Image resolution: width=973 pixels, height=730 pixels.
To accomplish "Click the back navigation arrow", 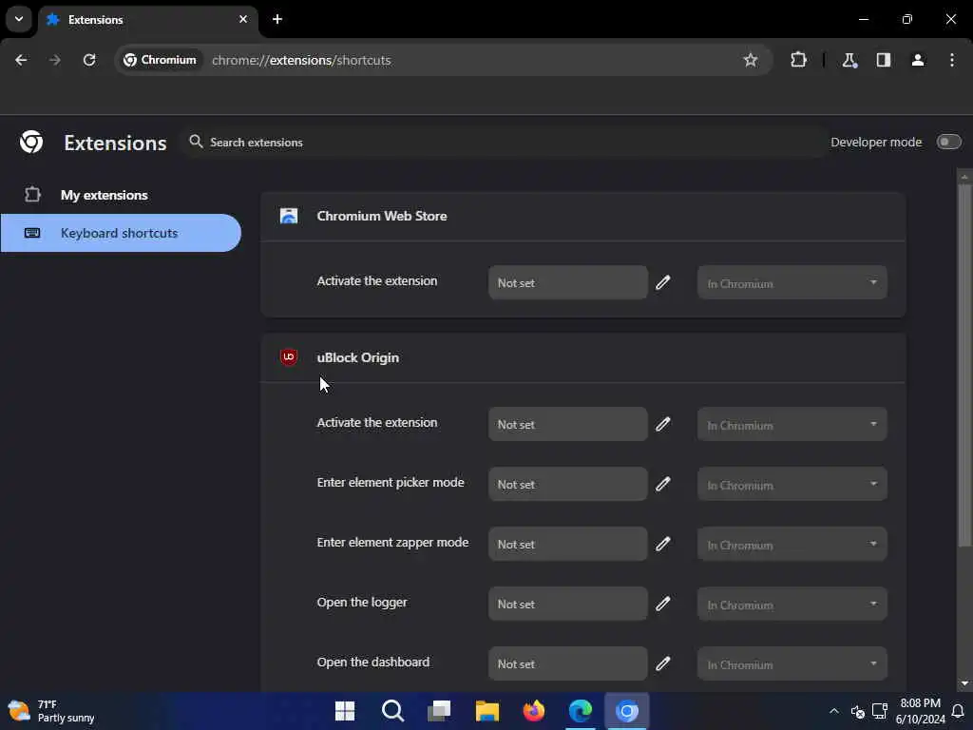I will tap(21, 60).
